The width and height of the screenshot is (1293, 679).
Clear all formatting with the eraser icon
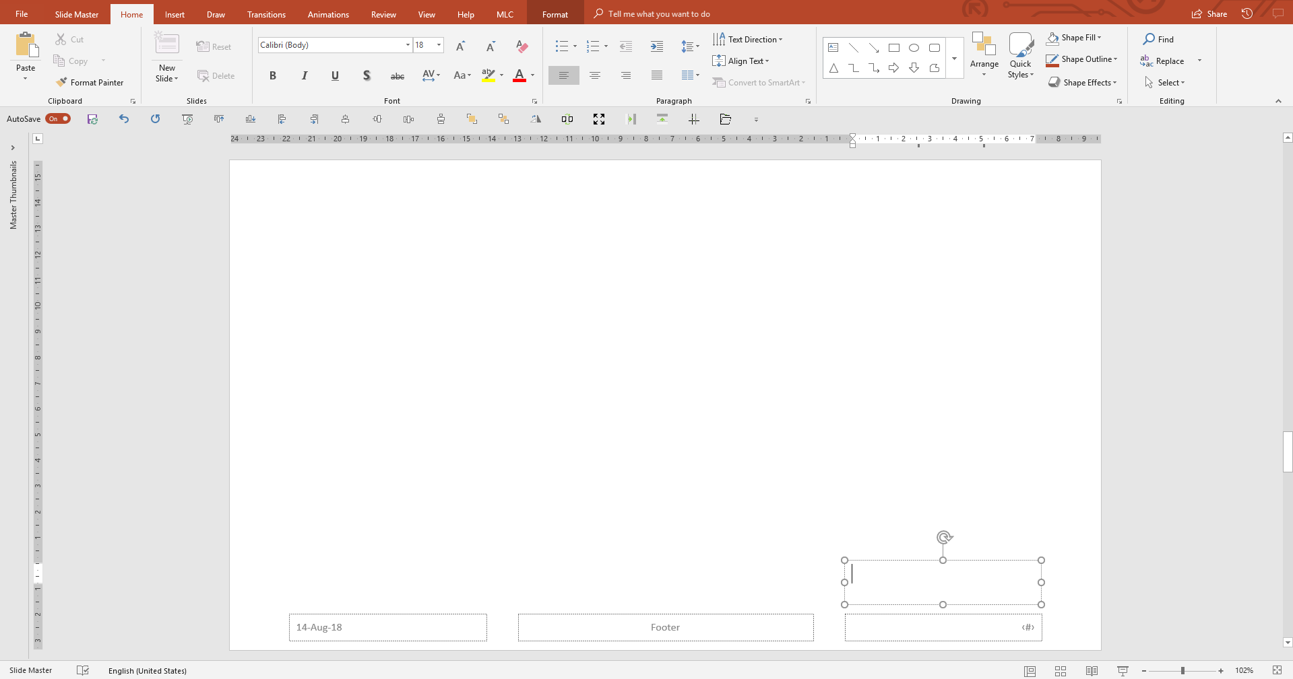pyautogui.click(x=522, y=46)
